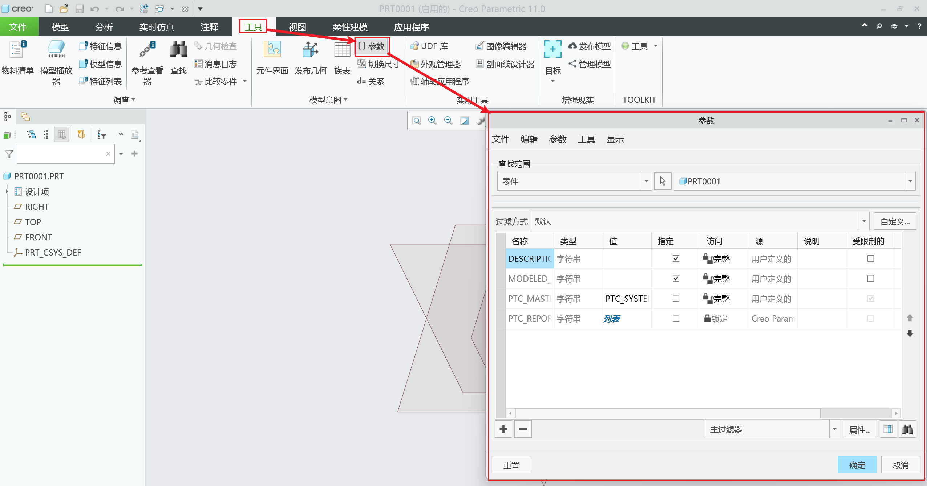This screenshot has height=486, width=927.
Task: Open Relations (关系) editor
Action: point(371,81)
